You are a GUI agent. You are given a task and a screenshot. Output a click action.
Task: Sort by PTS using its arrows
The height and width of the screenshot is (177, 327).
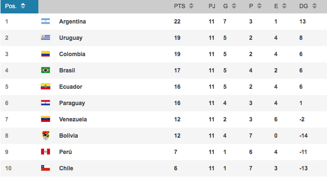pos(191,6)
